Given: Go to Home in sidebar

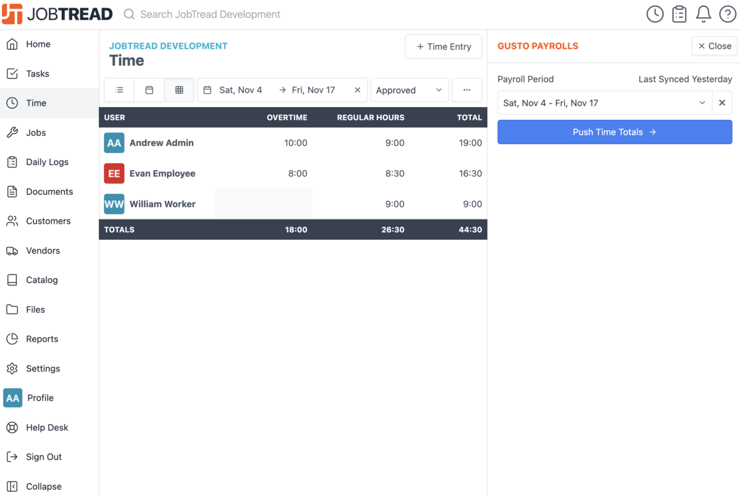Looking at the screenshot, I should pyautogui.click(x=49, y=44).
